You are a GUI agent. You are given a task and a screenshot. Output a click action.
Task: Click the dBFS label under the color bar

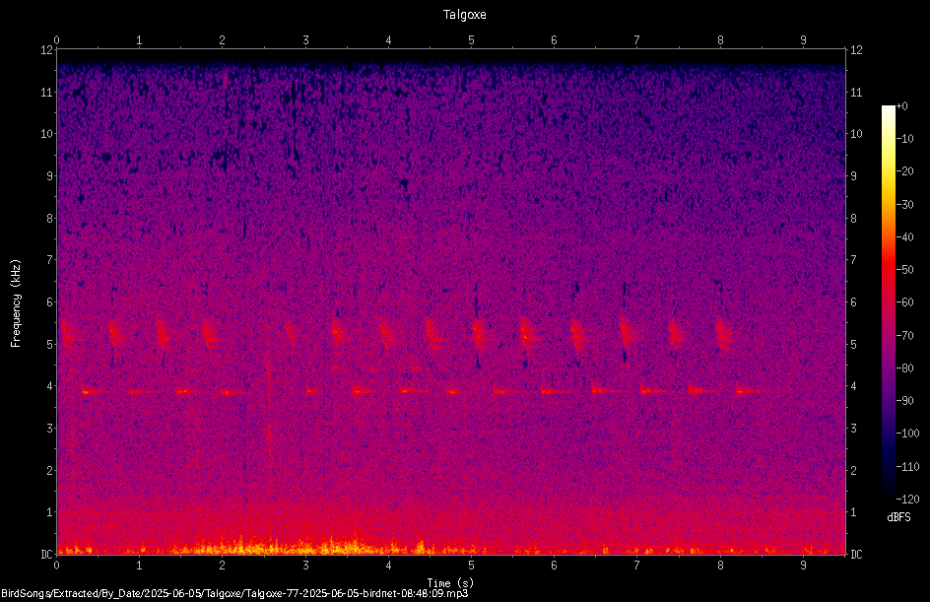898,517
